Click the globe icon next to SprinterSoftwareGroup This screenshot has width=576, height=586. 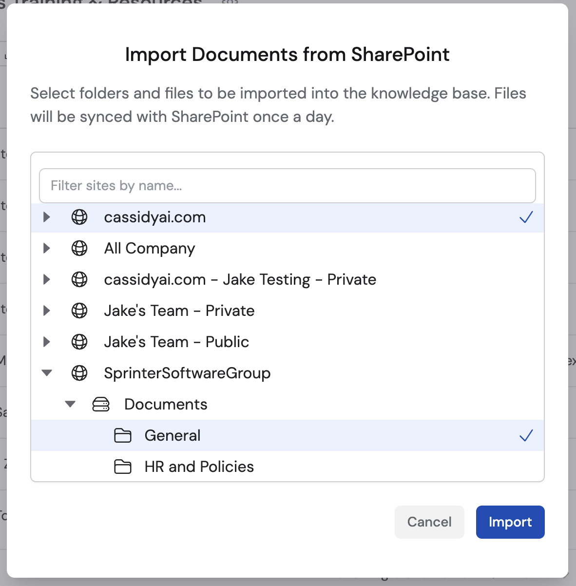(79, 373)
